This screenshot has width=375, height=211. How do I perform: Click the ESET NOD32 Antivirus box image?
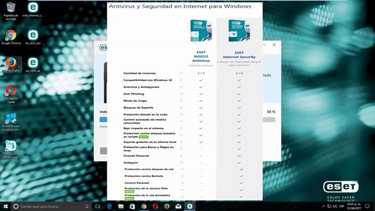click(x=201, y=30)
